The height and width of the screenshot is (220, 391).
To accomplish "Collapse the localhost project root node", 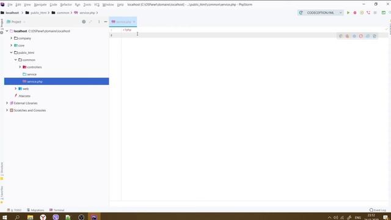I will point(7,31).
